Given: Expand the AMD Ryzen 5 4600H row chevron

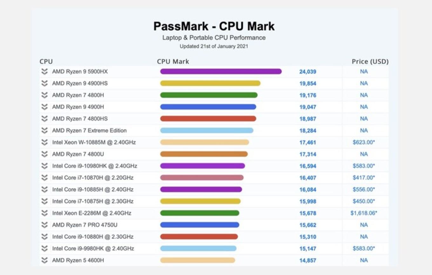Looking at the screenshot, I should [44, 260].
